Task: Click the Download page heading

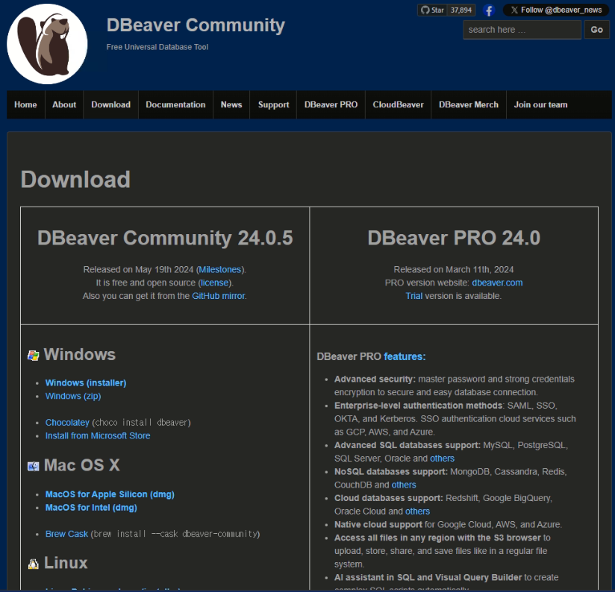Action: pos(75,180)
